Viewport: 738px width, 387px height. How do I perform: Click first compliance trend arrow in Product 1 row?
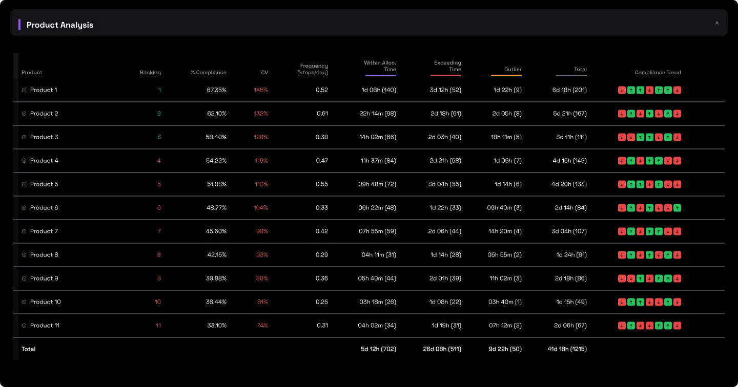622,90
